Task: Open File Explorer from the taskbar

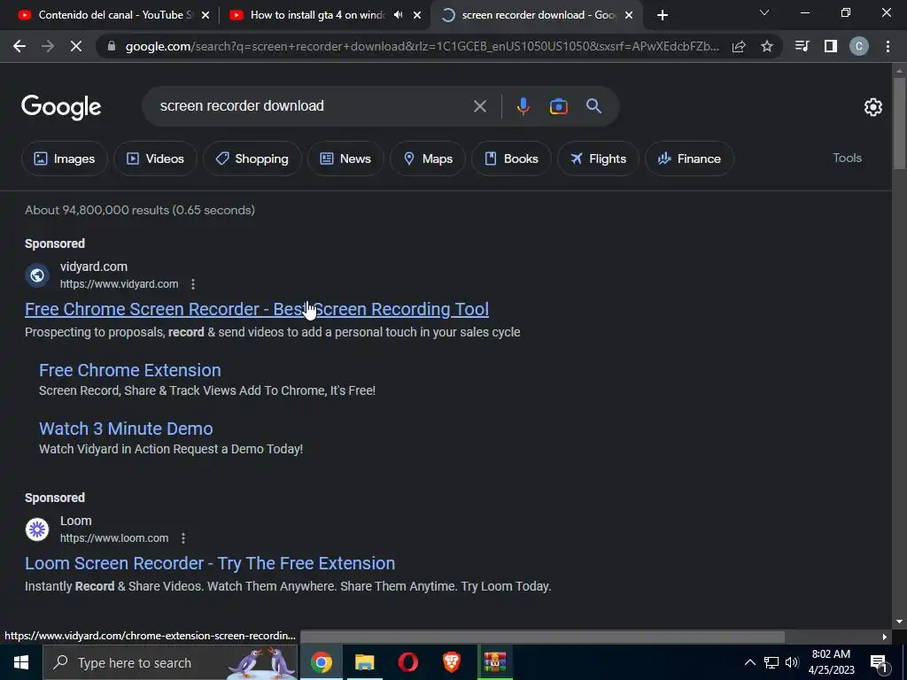Action: click(364, 662)
